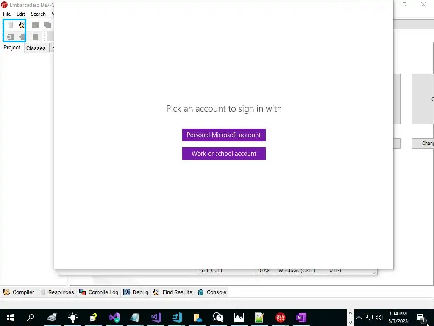This screenshot has height=326, width=434.
Task: Open the yellow question mark help taskbar icon
Action: pyautogui.click(x=94, y=318)
